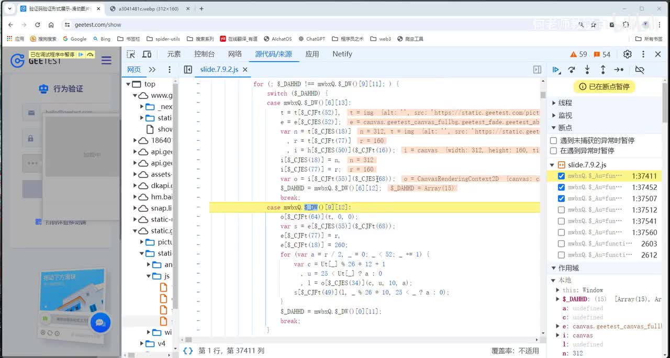Screen dimensions: 670x358
Task: Click the Step into icon
Action: [x=587, y=70]
